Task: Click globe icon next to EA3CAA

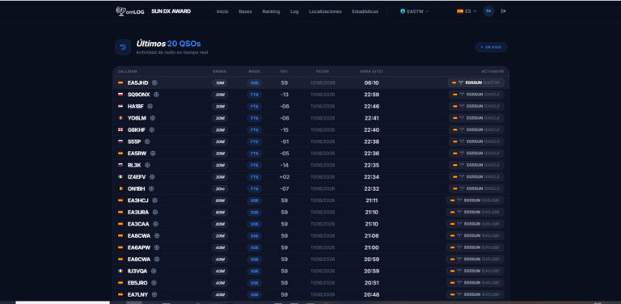Action: click(x=155, y=224)
